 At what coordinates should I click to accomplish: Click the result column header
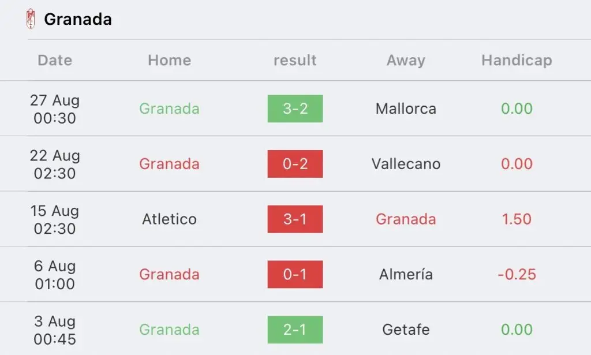click(295, 60)
